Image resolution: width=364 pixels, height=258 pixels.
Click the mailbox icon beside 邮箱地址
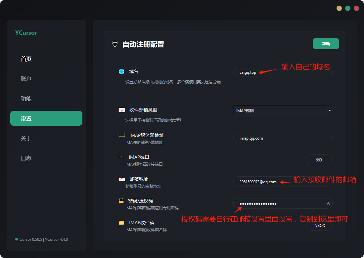122,179
